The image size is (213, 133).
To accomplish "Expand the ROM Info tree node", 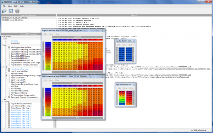I will coord(2,37).
